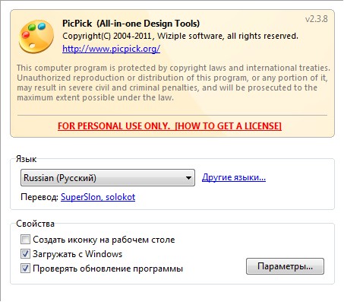Click the SuperSlon, solokot translator link

tap(98, 197)
